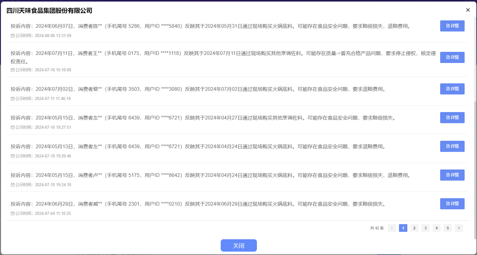Viewport: 477px width, 255px height.
Task: Click calendar icon beside 2024-08-06 13:31:59
Action: [x=13, y=36]
